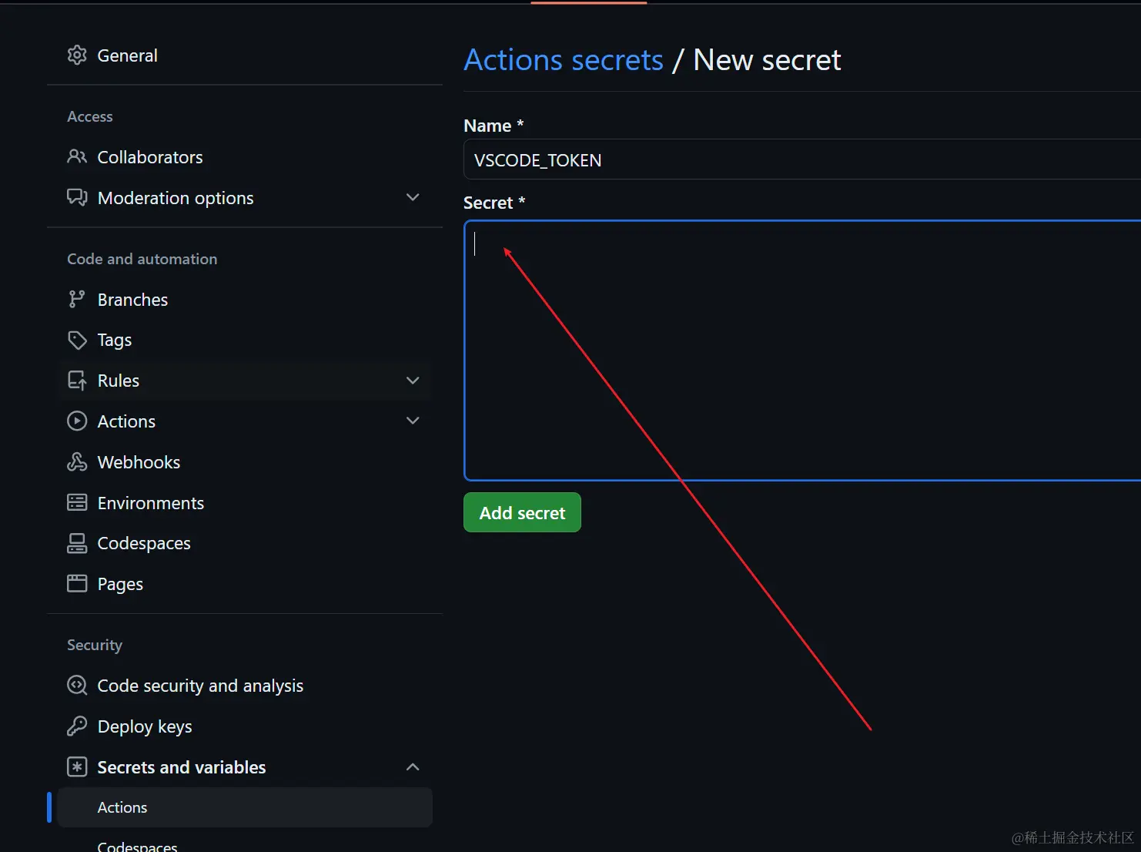Click the Branches git-branch icon
The height and width of the screenshot is (852, 1141).
pos(77,300)
